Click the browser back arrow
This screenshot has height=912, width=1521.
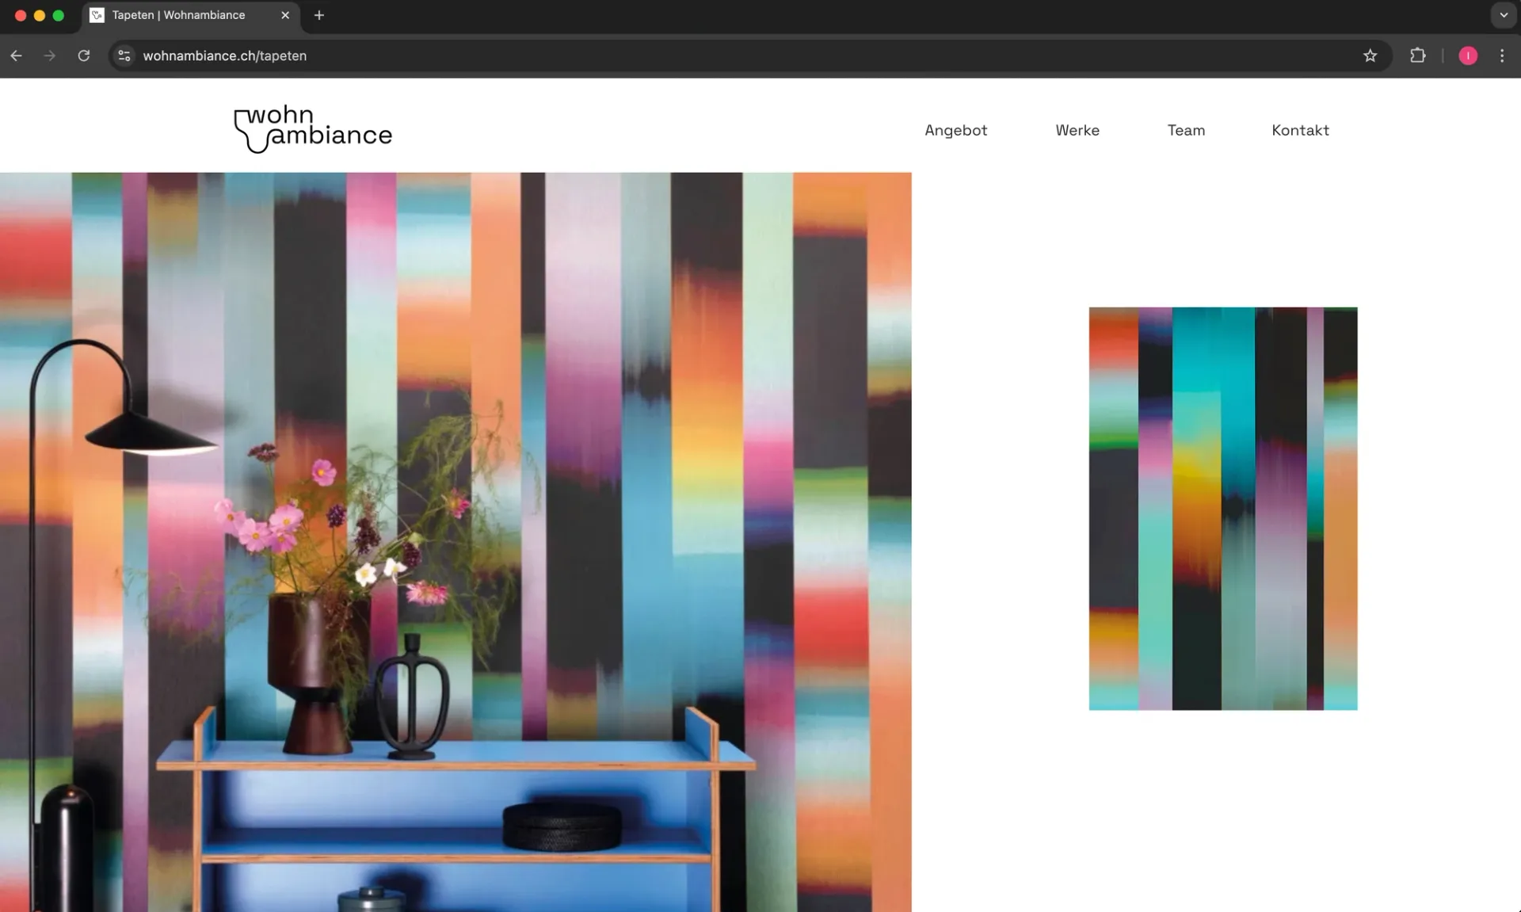(16, 55)
